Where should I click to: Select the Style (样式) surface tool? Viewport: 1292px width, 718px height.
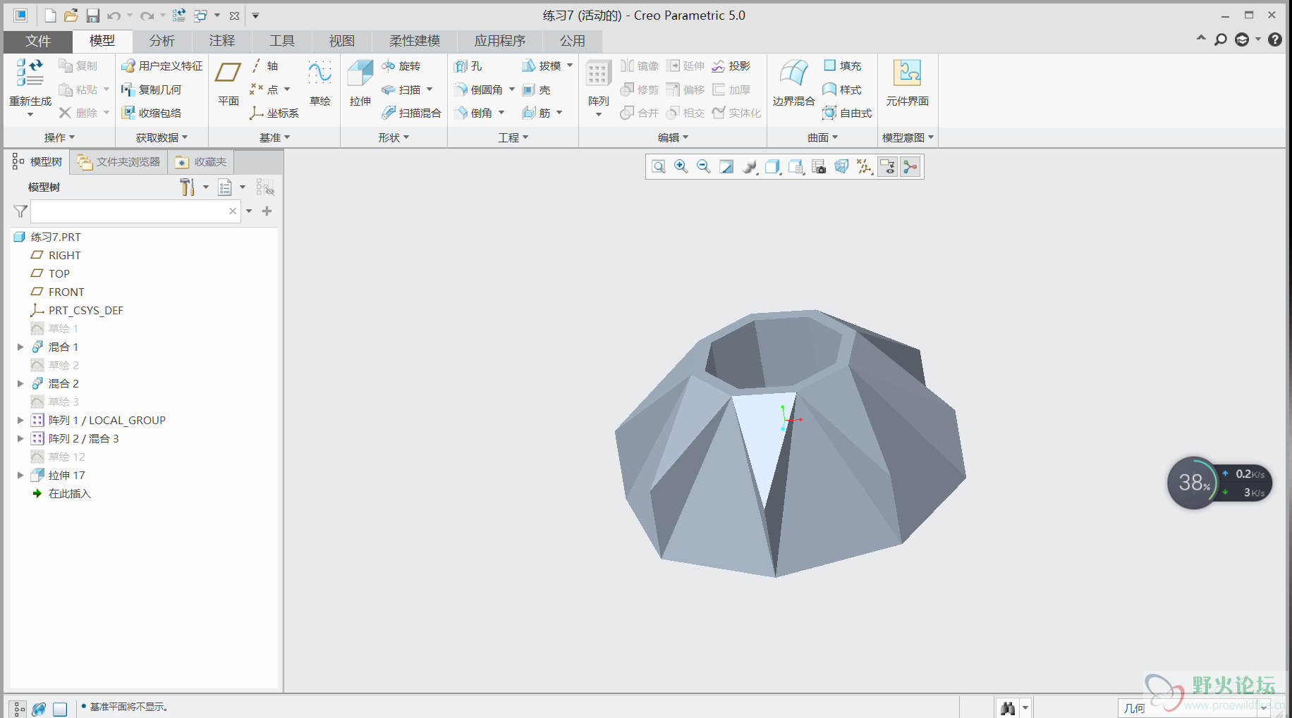[x=842, y=89]
